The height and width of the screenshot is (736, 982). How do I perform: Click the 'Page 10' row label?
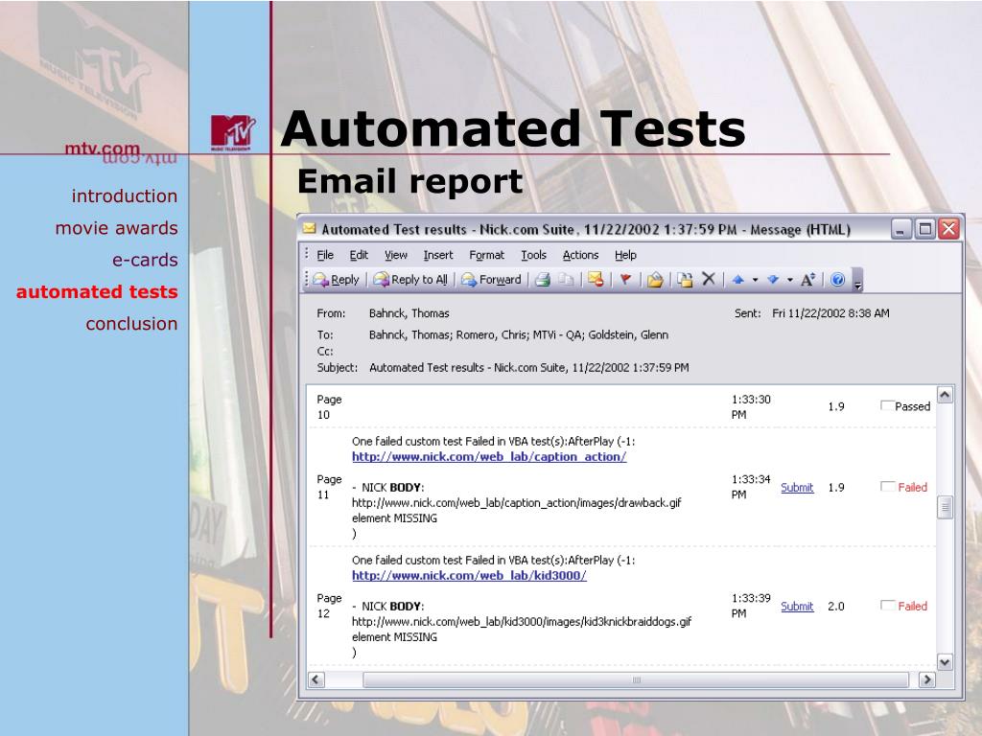tap(330, 406)
